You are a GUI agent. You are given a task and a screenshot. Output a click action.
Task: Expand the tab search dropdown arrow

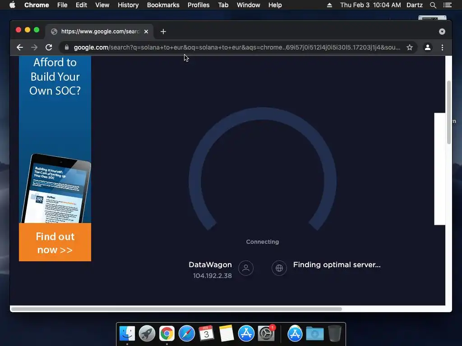pyautogui.click(x=442, y=32)
